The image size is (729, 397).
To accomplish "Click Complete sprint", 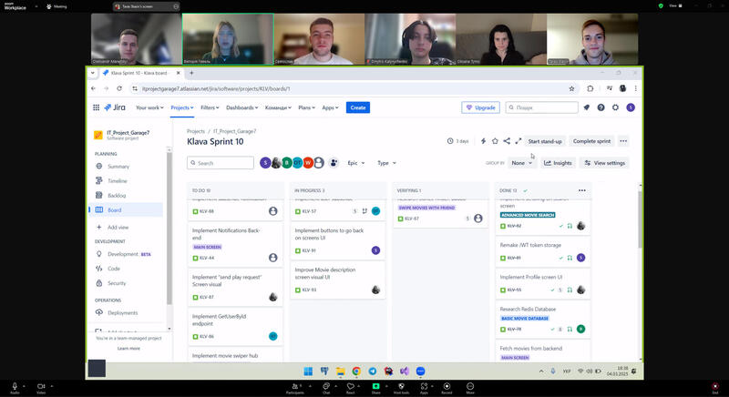I will (591, 141).
